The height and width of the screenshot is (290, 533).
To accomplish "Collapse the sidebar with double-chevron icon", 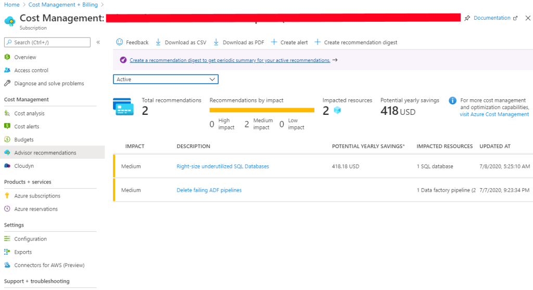I will coord(98,42).
